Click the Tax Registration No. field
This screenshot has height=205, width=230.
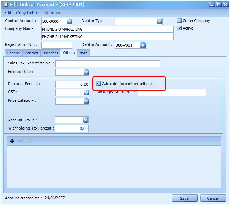pyautogui.click(x=172, y=93)
